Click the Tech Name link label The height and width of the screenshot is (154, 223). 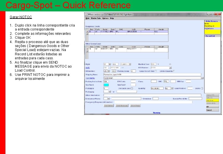point(90,78)
